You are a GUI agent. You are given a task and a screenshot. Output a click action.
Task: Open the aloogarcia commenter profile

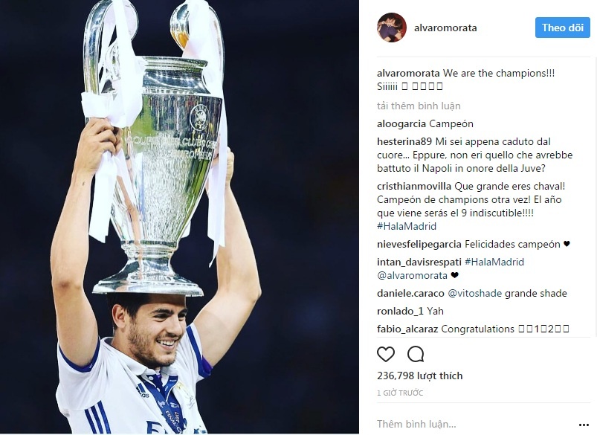click(x=401, y=123)
